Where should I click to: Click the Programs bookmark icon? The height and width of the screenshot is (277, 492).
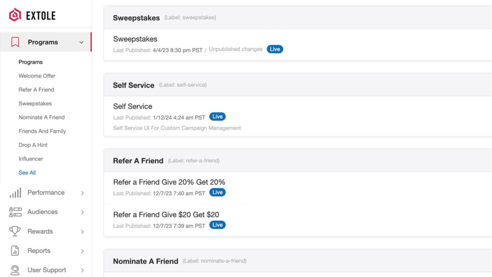pos(15,42)
